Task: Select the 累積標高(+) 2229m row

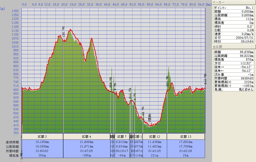Action: point(233,82)
